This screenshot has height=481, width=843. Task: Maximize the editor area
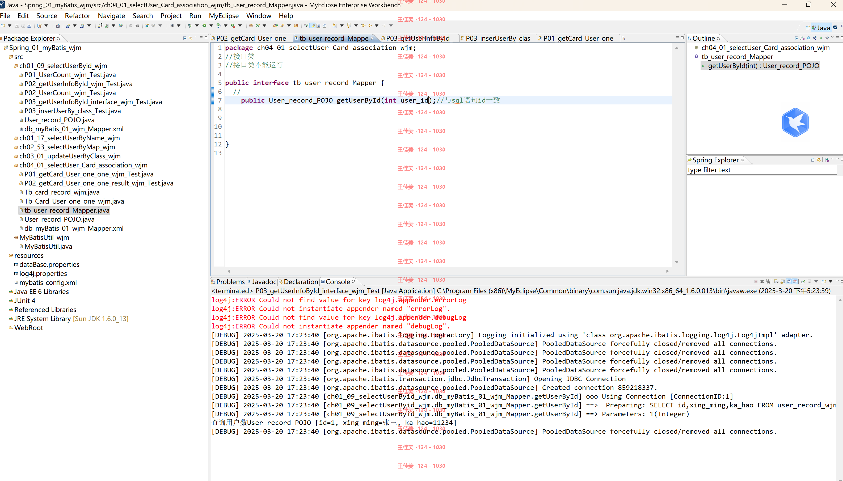682,38
